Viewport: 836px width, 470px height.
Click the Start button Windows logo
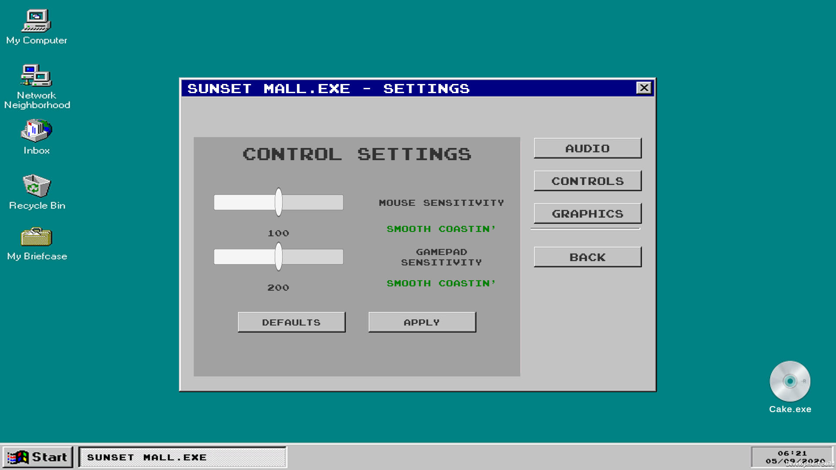(x=18, y=457)
